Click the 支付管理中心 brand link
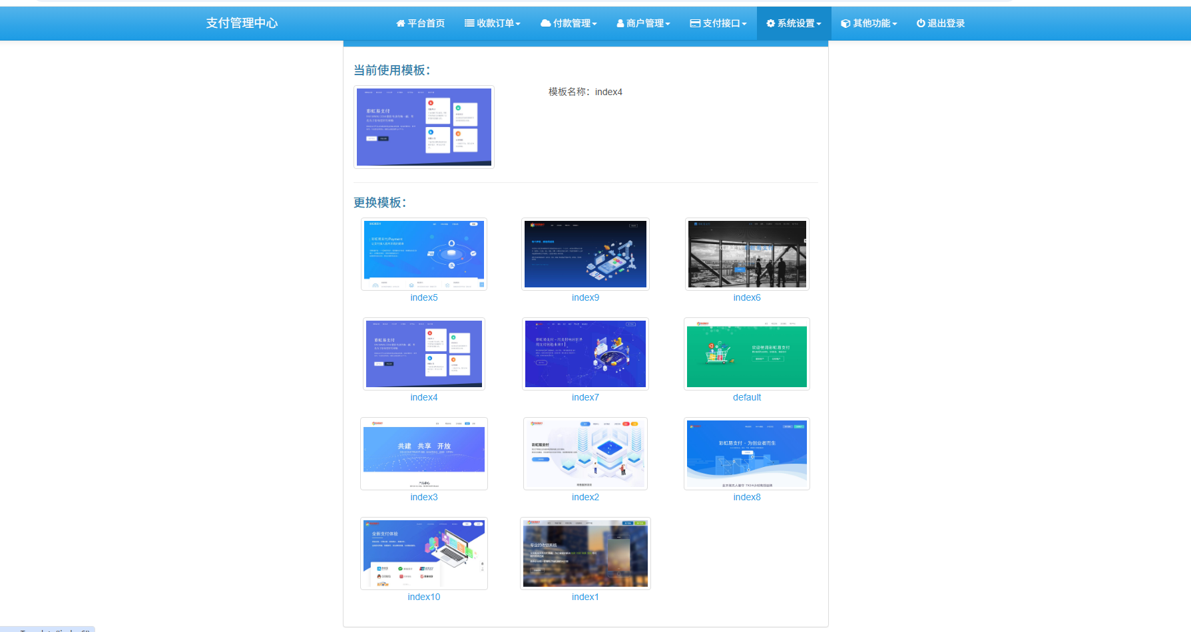 pyautogui.click(x=242, y=23)
